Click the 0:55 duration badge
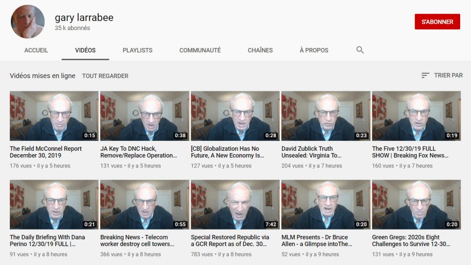Image resolution: width=471 pixels, height=265 pixels. point(180,224)
